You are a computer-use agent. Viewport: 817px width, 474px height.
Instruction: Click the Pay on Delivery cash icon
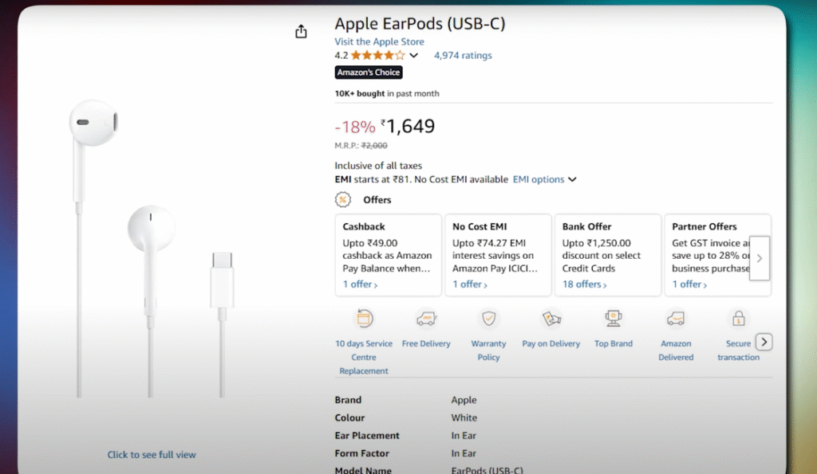pos(551,317)
